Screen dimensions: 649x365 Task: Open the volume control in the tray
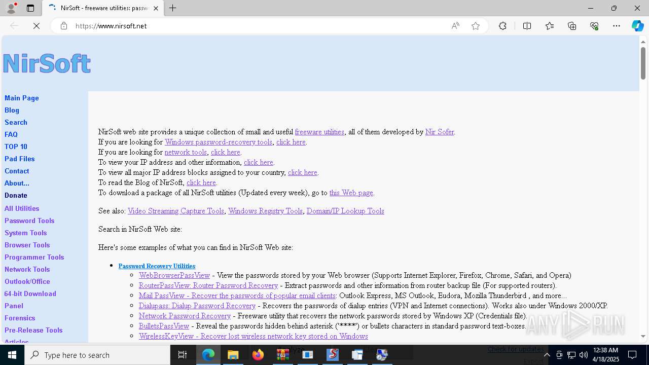tap(583, 355)
